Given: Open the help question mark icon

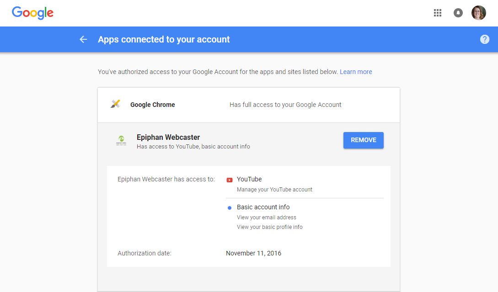Looking at the screenshot, I should (x=484, y=39).
